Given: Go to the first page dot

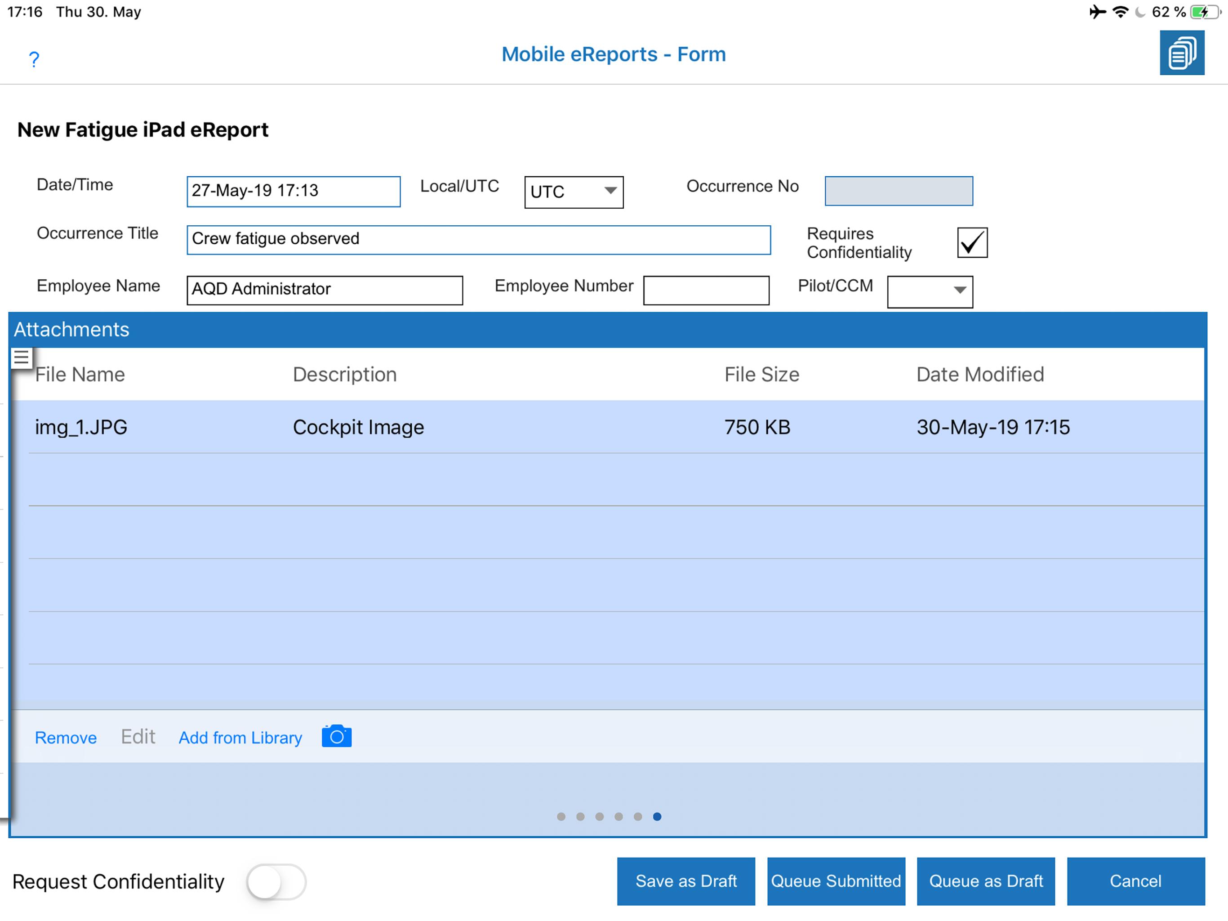Looking at the screenshot, I should 561,817.
